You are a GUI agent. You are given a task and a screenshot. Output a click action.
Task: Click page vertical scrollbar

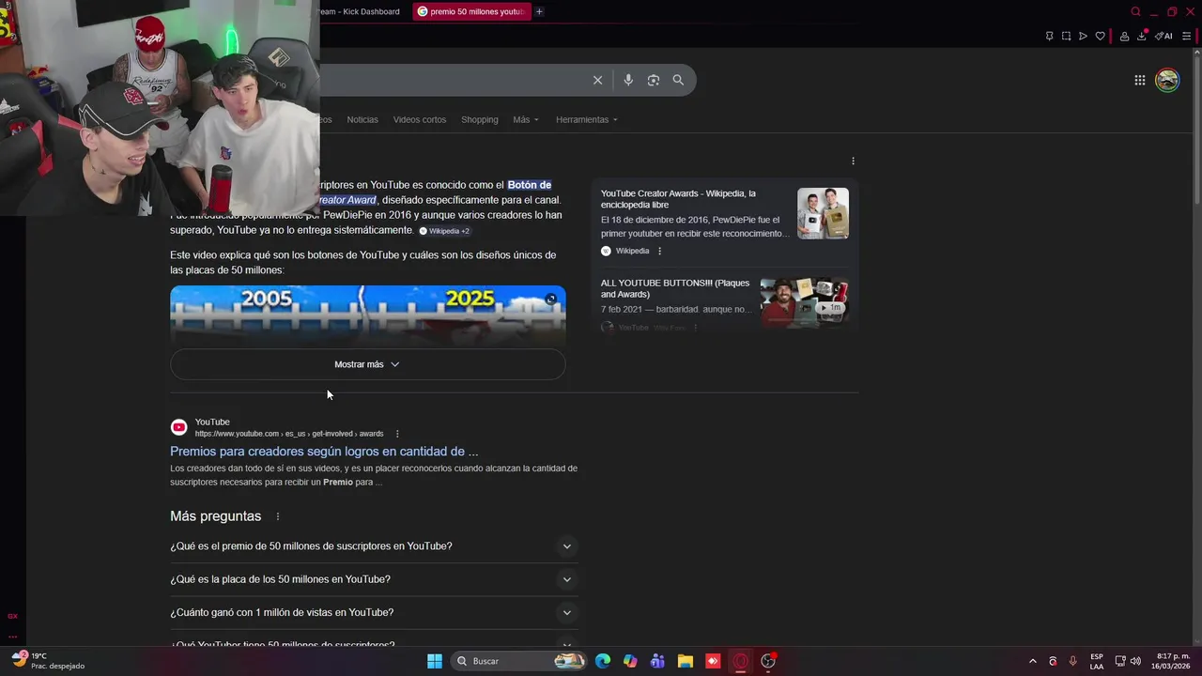[1197, 131]
